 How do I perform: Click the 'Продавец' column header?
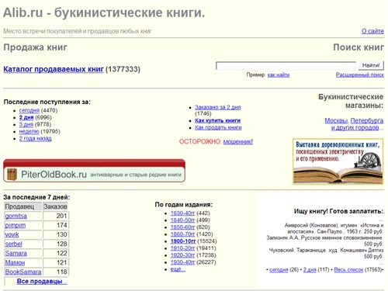23,206
